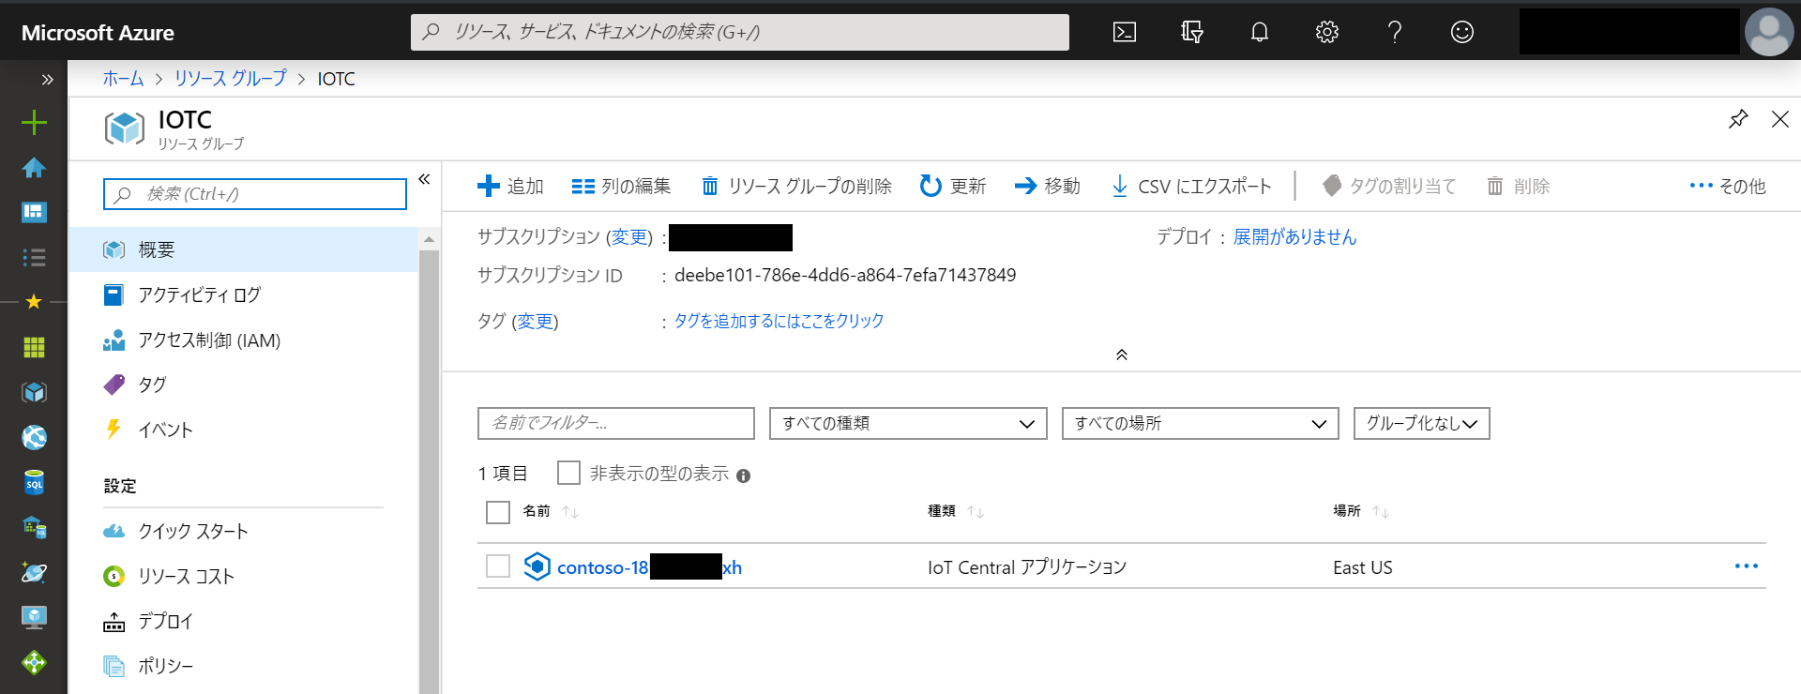Click 追加 to add a resource

[510, 186]
